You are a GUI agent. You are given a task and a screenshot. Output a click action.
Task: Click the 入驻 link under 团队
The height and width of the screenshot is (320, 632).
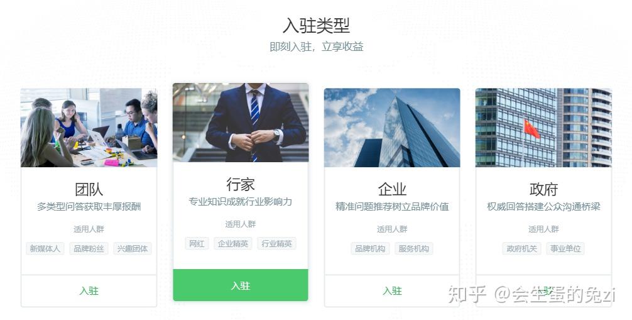coord(89,291)
